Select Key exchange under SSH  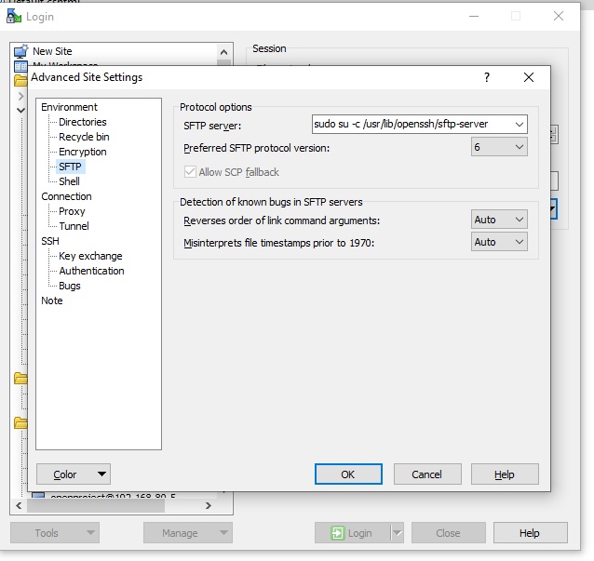click(x=90, y=256)
